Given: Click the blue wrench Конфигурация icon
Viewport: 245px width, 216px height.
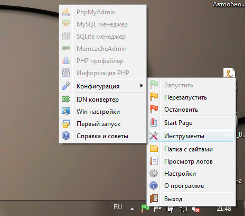Looking at the screenshot, I should (66, 86).
